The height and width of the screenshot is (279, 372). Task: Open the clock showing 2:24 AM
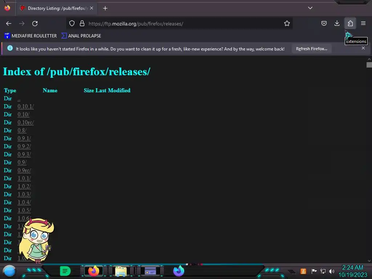(x=352, y=271)
